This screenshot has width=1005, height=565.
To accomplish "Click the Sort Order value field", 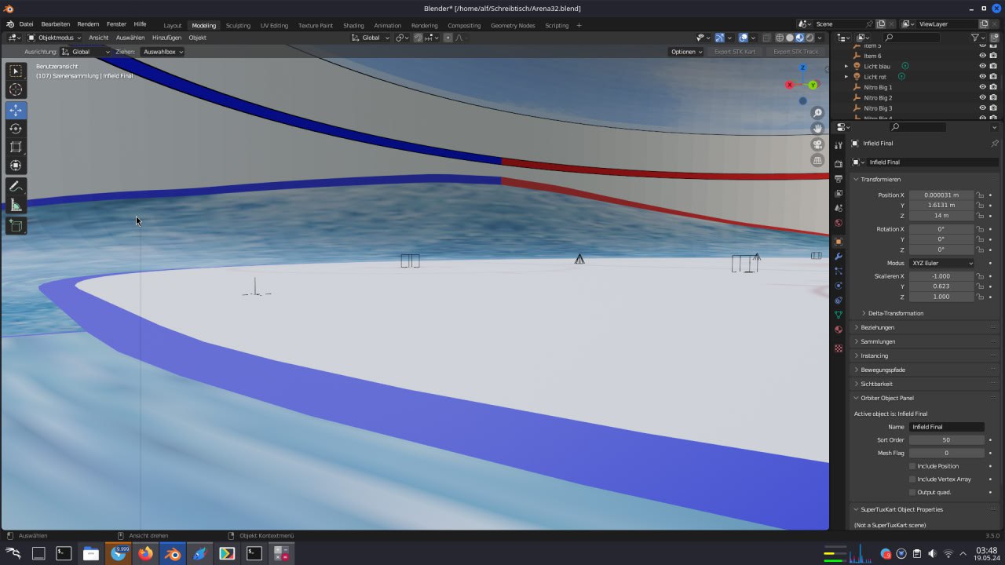I will click(946, 440).
